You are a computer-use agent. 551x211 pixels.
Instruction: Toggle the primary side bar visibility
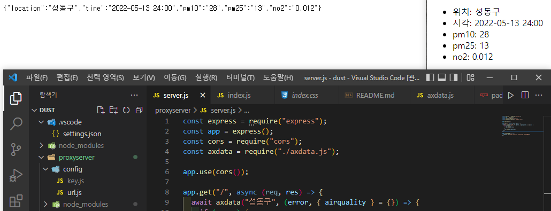[x=430, y=77]
